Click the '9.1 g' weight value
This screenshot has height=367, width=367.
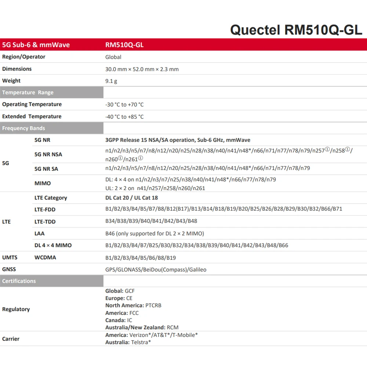111,81
